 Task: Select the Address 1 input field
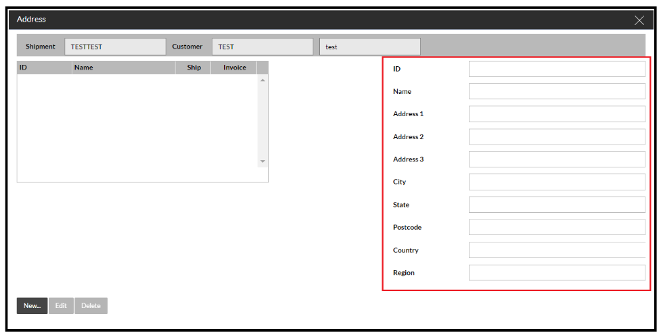(556, 114)
